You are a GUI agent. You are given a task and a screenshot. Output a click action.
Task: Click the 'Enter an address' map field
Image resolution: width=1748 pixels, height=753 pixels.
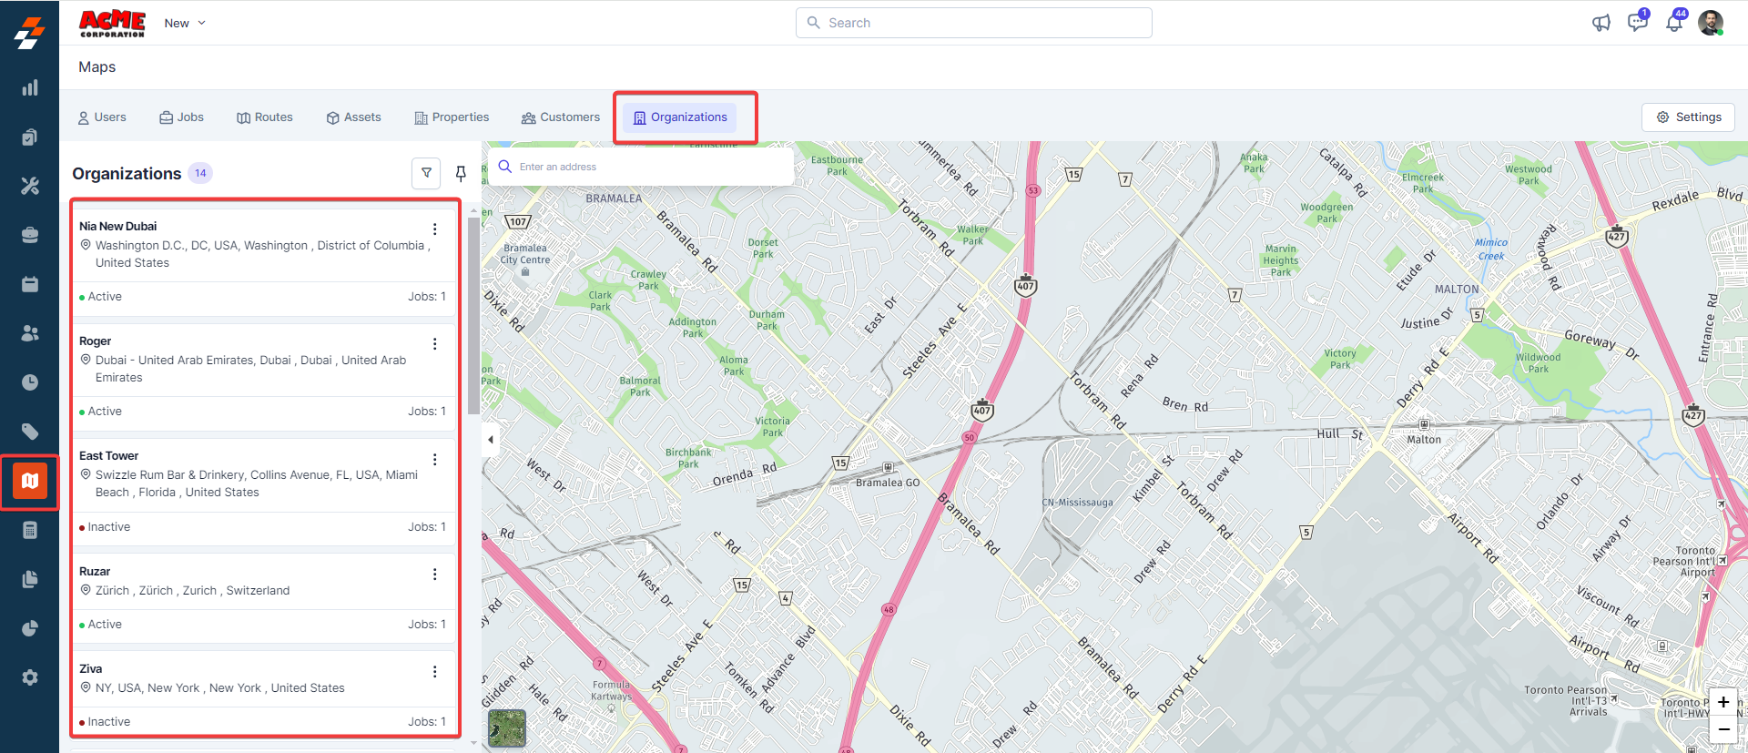click(x=642, y=167)
